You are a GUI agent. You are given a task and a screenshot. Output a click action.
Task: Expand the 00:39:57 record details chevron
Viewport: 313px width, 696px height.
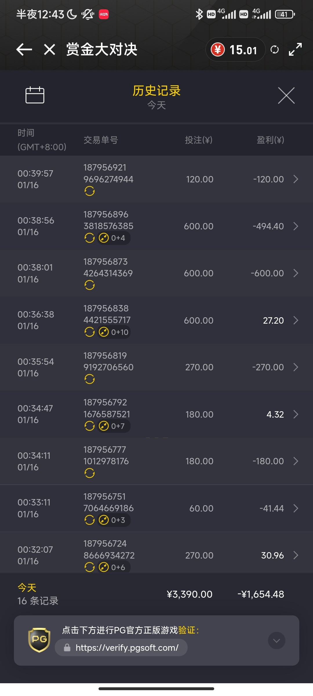[x=296, y=179]
